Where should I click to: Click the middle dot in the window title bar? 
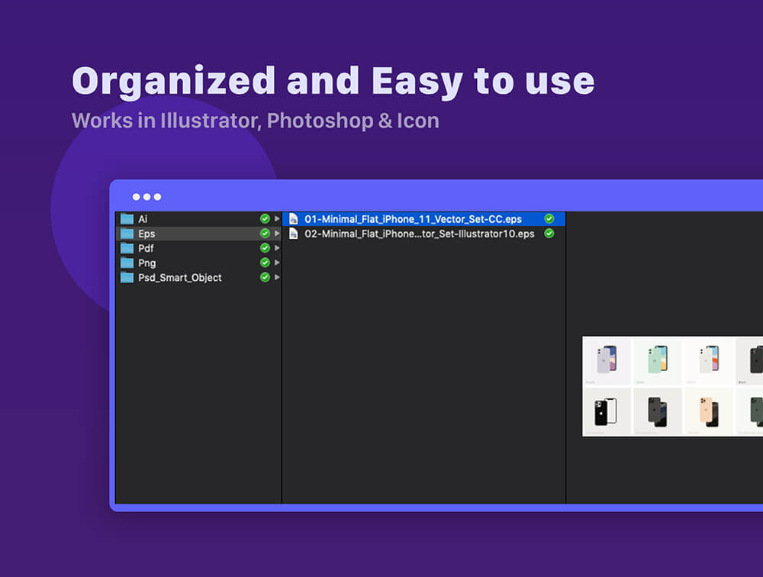tap(146, 197)
